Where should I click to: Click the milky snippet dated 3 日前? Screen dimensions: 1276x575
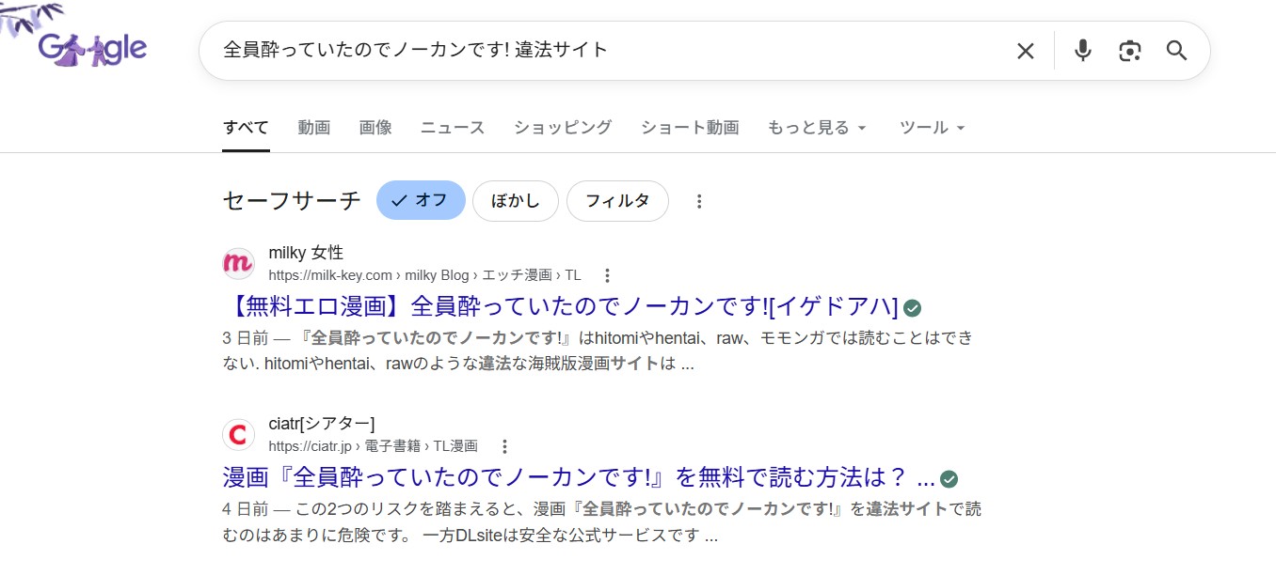pyautogui.click(x=598, y=350)
